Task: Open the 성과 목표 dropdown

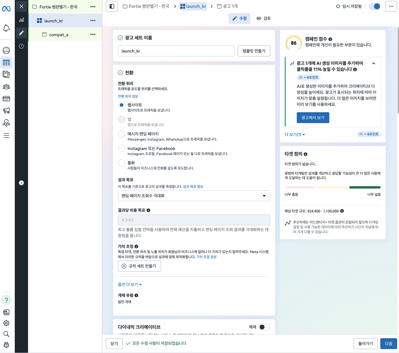Action: (x=194, y=196)
